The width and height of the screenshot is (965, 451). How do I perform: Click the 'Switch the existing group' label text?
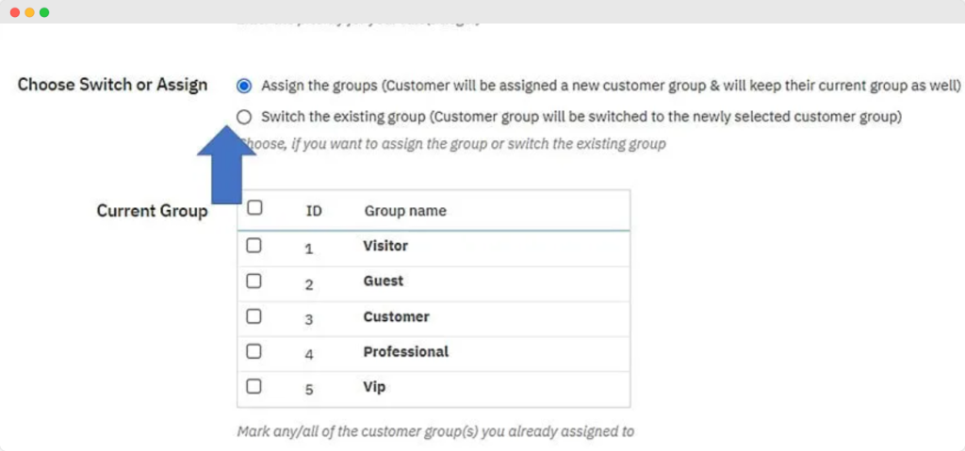pyautogui.click(x=581, y=118)
